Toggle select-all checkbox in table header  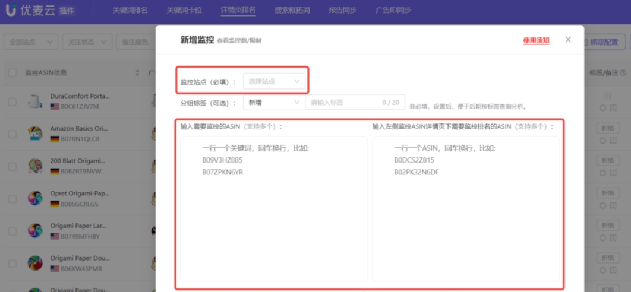[12, 73]
